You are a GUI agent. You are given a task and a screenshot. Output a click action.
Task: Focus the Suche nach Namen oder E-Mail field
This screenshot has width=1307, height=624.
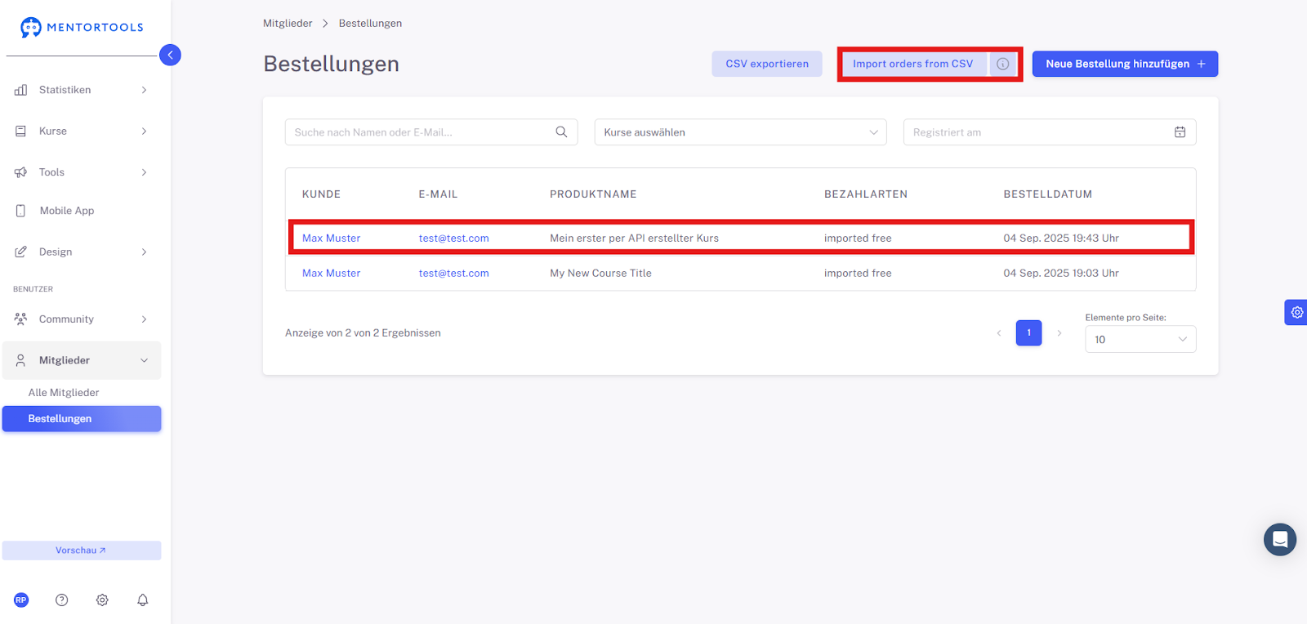click(431, 132)
